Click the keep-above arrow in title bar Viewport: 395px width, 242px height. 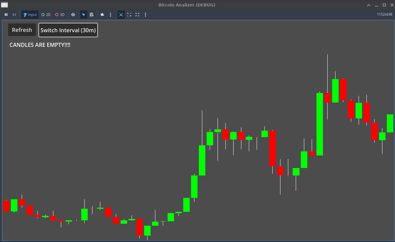[x=368, y=5]
